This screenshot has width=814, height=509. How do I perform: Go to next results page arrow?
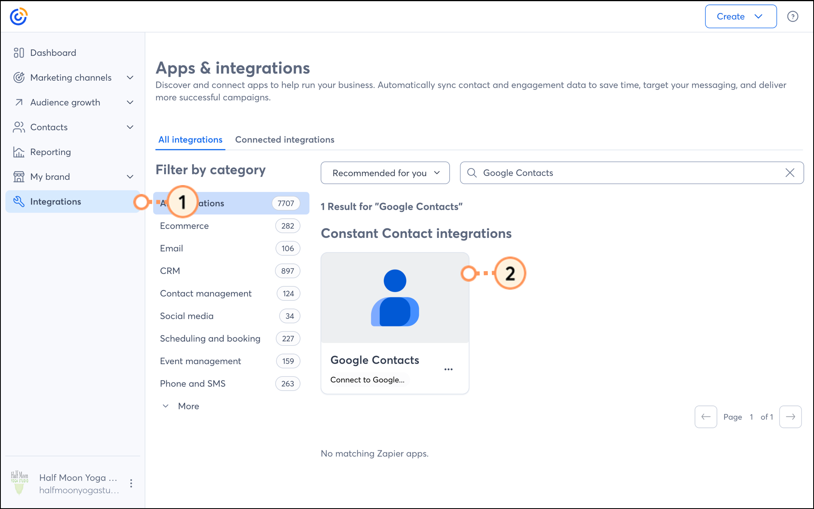coord(790,417)
